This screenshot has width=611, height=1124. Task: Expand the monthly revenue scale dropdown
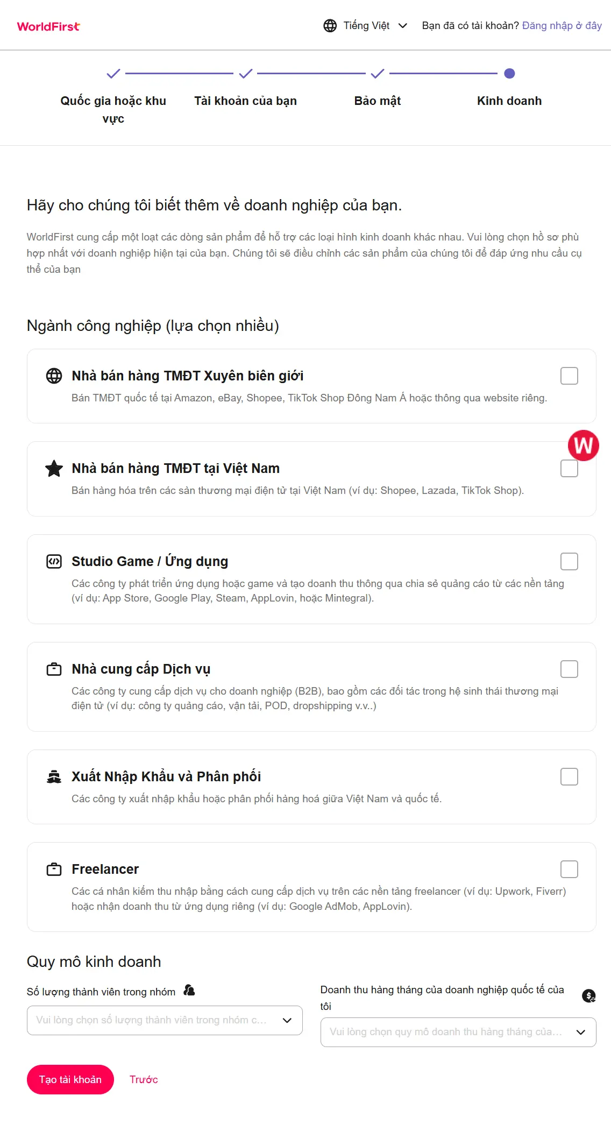tap(458, 1032)
